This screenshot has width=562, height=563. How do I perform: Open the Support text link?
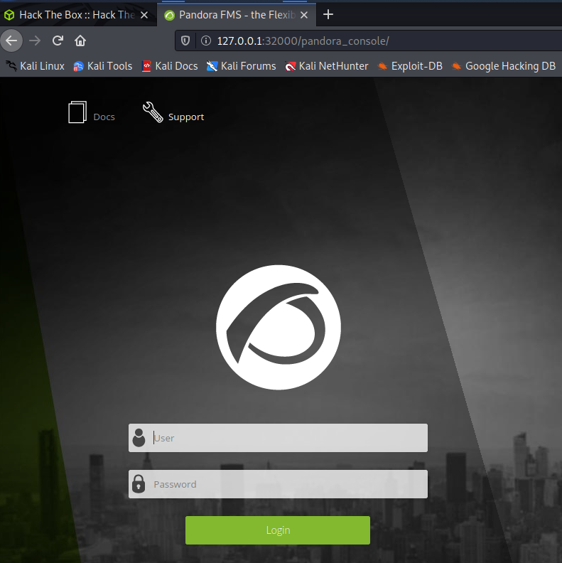pyautogui.click(x=186, y=117)
